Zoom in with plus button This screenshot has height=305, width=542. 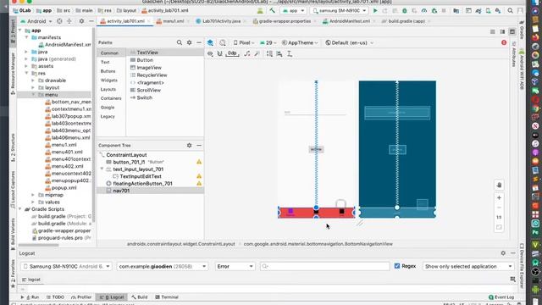(x=499, y=197)
